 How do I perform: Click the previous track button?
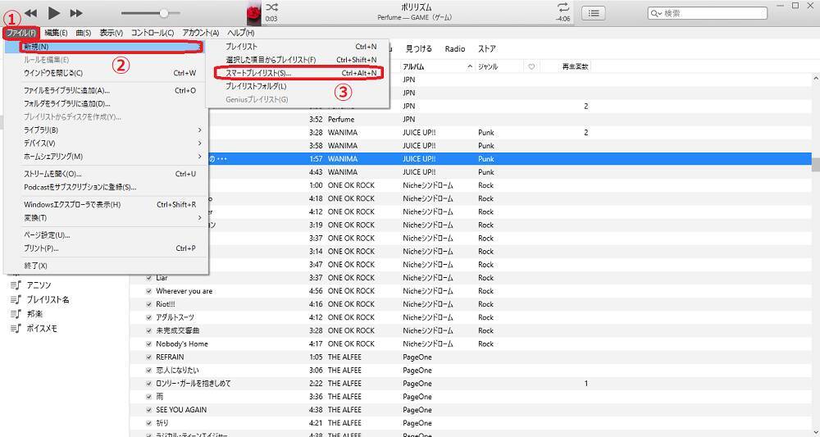click(30, 13)
